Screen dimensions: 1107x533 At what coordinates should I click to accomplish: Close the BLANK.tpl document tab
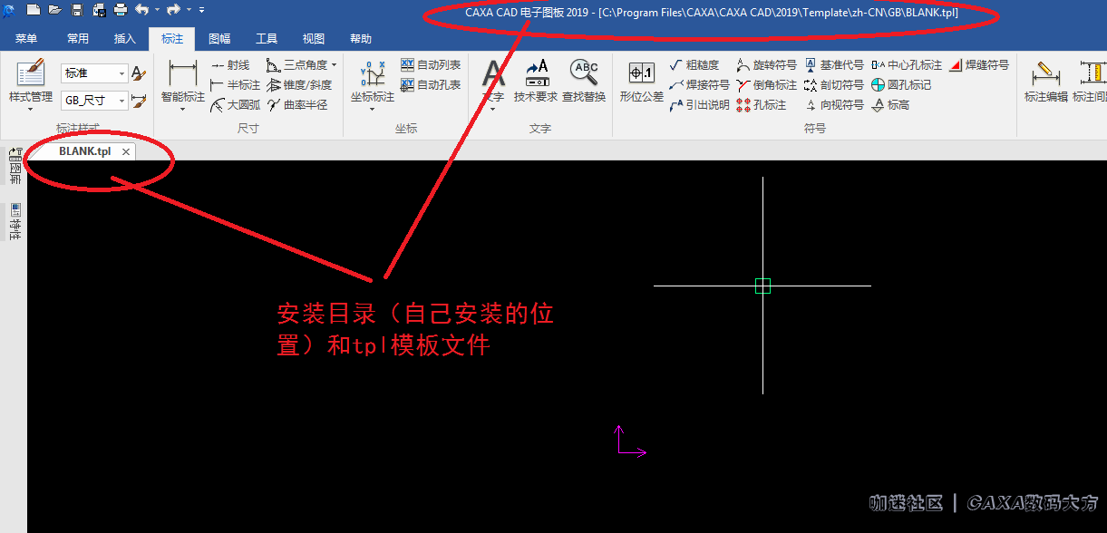click(x=126, y=152)
